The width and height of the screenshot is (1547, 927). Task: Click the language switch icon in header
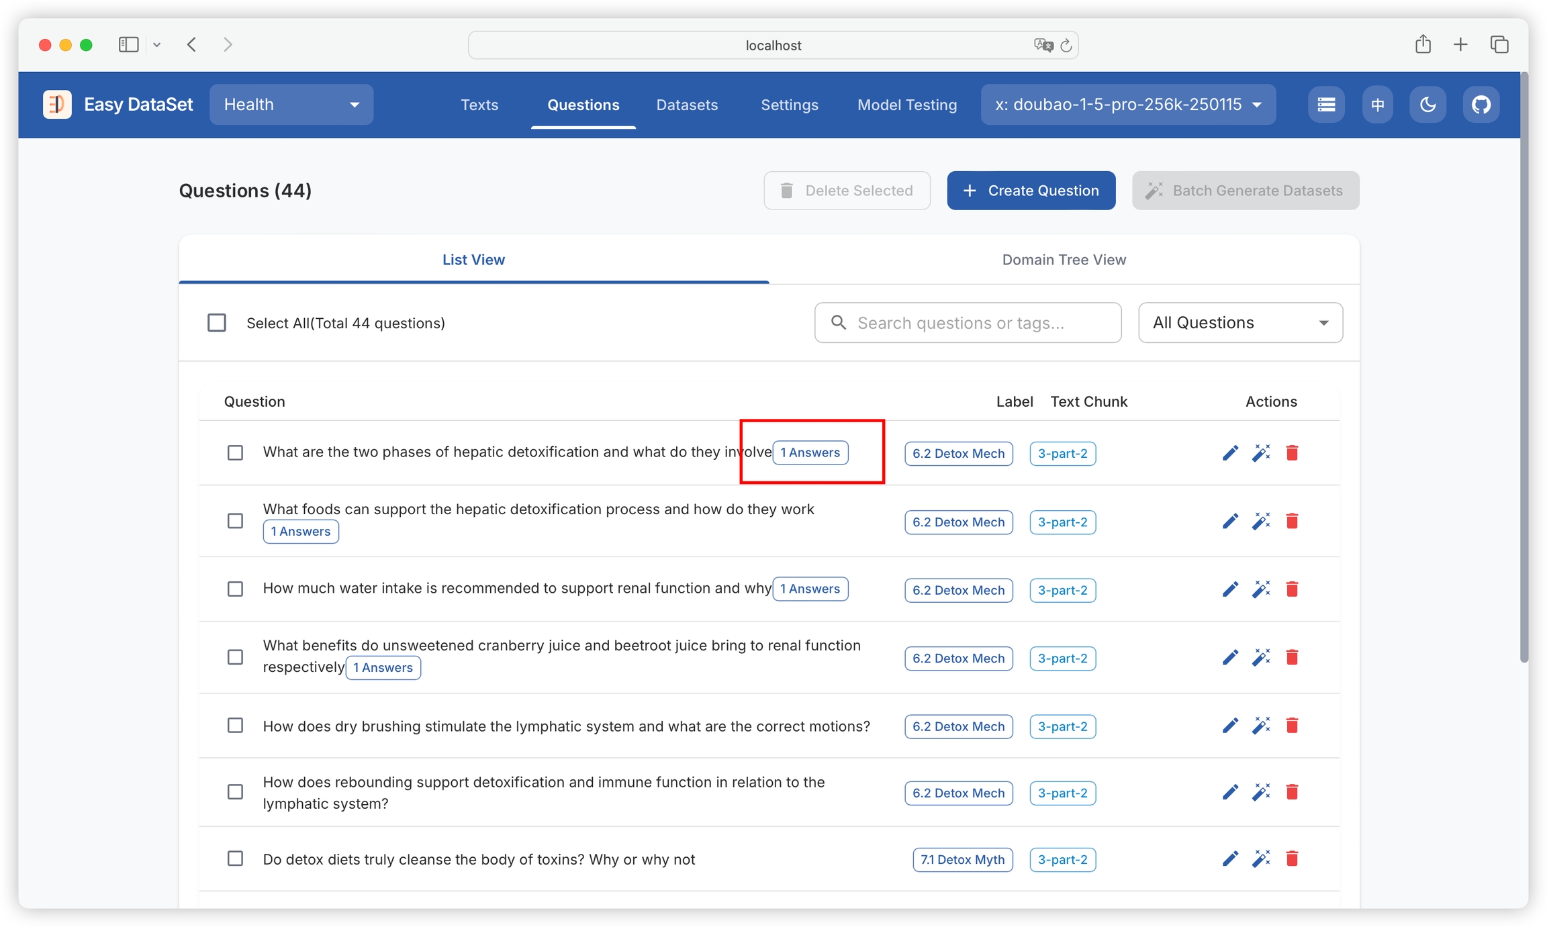point(1377,105)
